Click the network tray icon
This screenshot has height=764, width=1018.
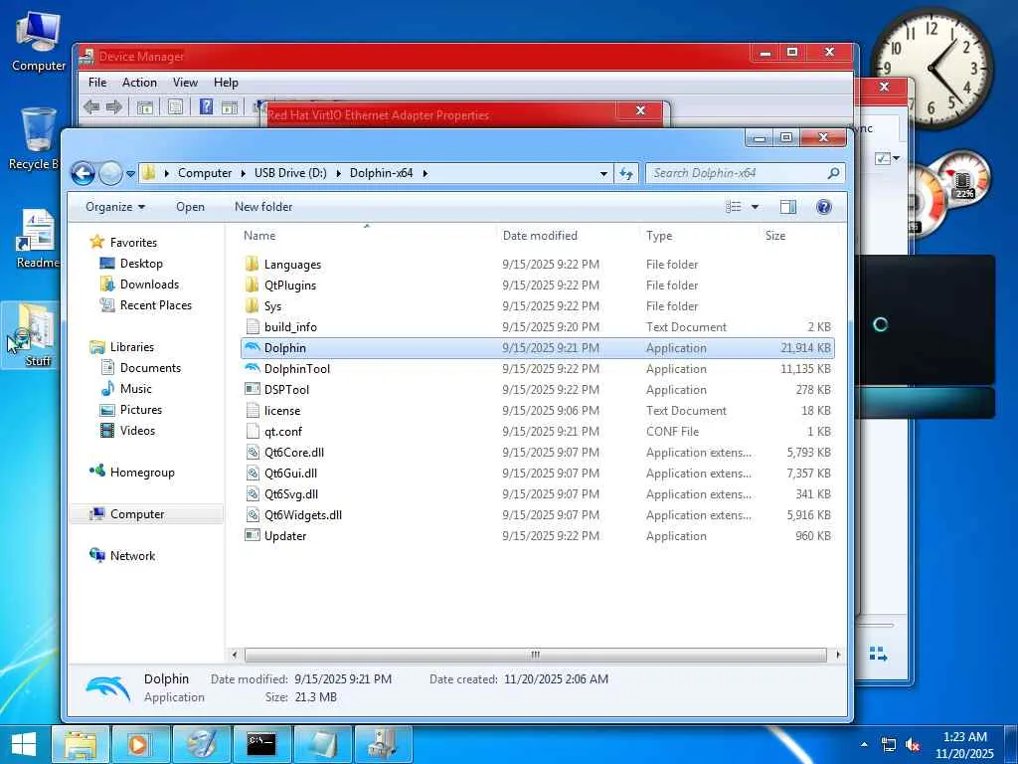[888, 744]
